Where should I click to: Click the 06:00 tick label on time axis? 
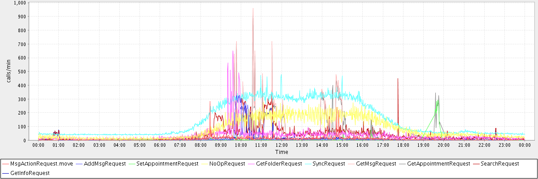click(x=160, y=145)
